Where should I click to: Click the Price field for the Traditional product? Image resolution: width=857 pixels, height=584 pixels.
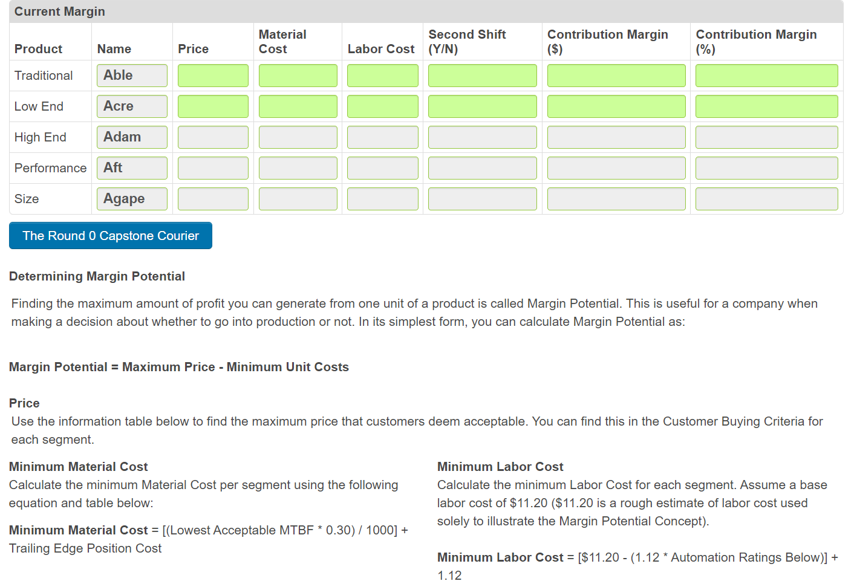tap(213, 75)
